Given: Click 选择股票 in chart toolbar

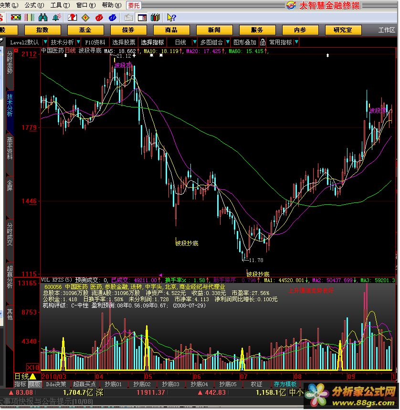Looking at the screenshot, I should [124, 42].
